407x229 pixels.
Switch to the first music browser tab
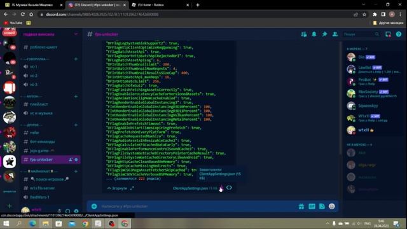pyautogui.click(x=33, y=4)
